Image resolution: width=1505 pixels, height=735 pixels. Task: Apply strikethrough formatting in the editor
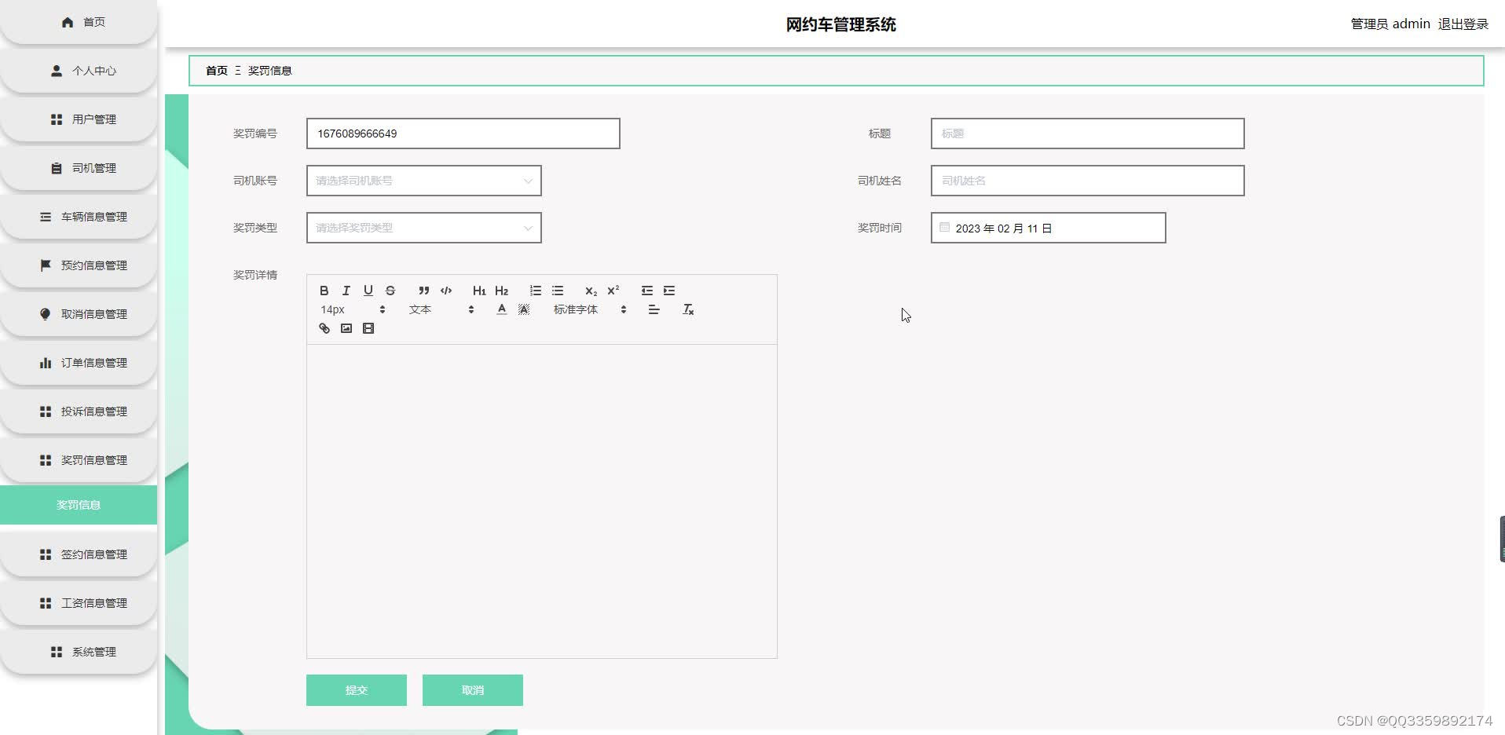390,291
